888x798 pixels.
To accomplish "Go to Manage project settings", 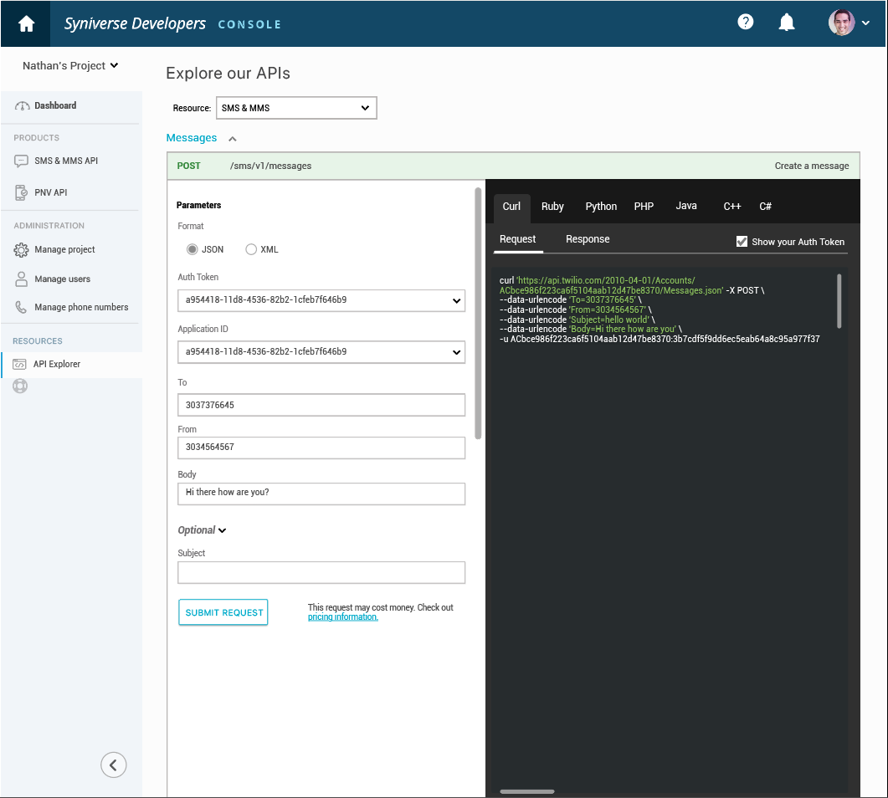I will point(64,249).
